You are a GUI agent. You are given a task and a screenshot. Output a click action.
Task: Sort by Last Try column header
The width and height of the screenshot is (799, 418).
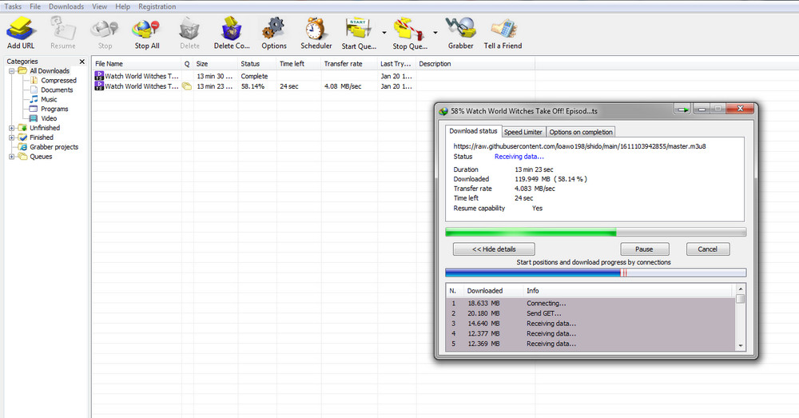(396, 64)
